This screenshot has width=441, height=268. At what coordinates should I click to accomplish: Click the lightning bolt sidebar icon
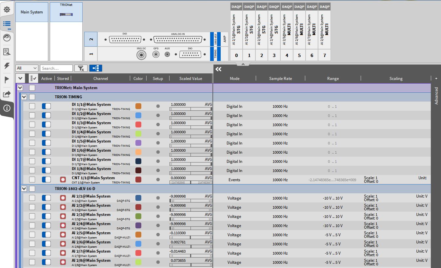pyautogui.click(x=7, y=66)
